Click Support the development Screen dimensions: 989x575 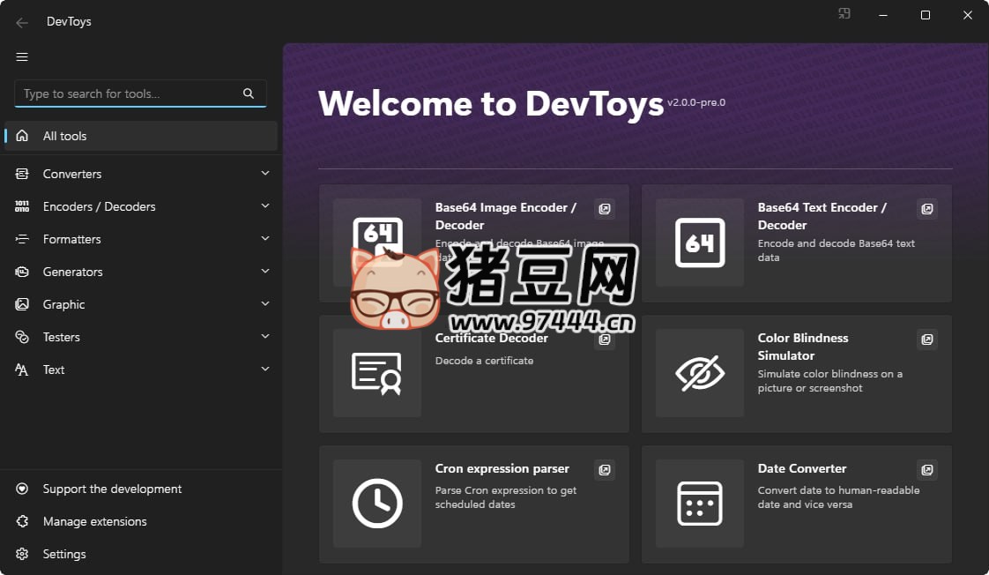point(112,489)
